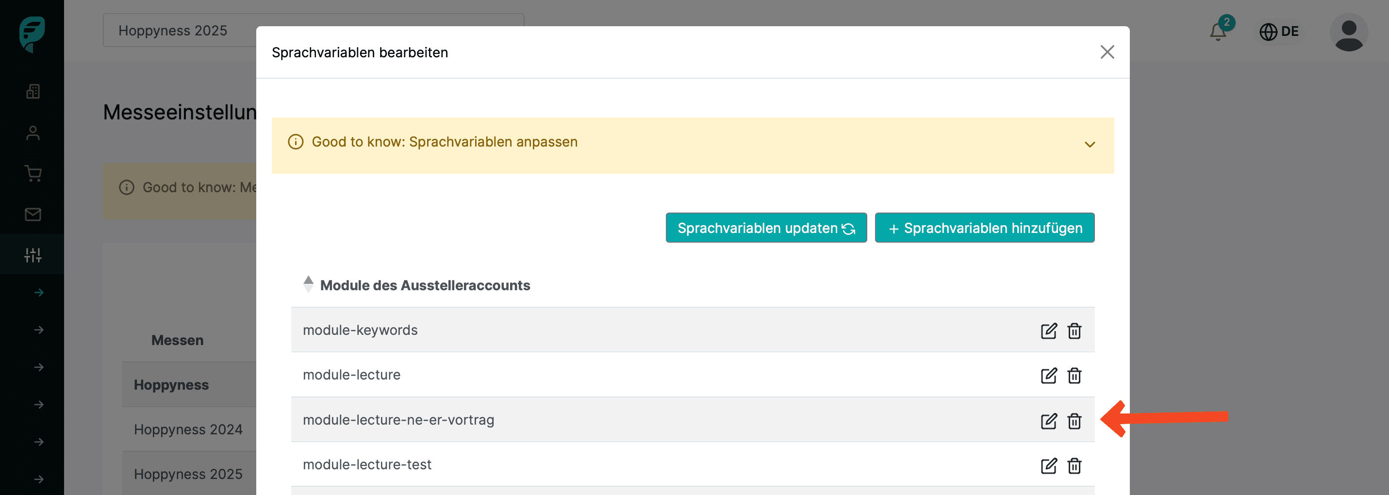Image resolution: width=1389 pixels, height=495 pixels.
Task: Select the highlighted teal arrow submenu item
Action: (x=39, y=292)
